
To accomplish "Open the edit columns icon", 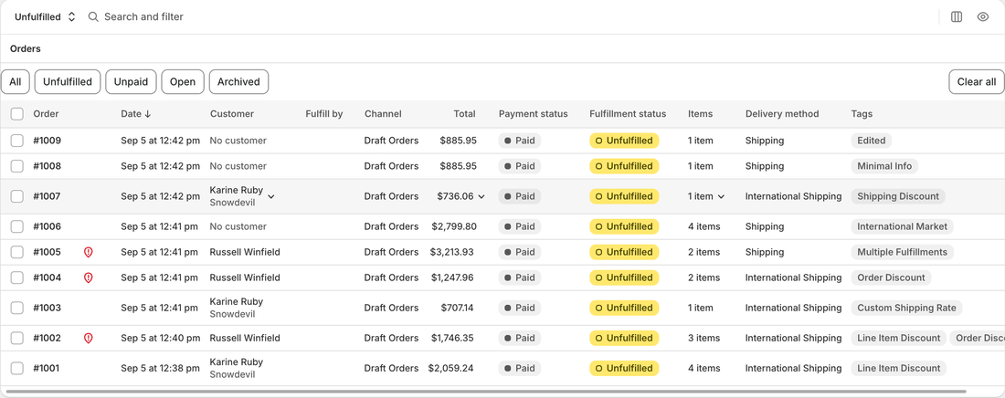I will tap(957, 16).
